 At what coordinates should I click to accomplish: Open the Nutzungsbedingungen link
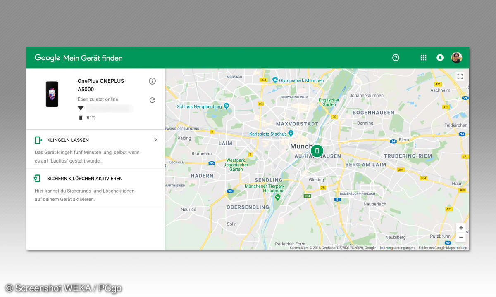[x=397, y=248]
